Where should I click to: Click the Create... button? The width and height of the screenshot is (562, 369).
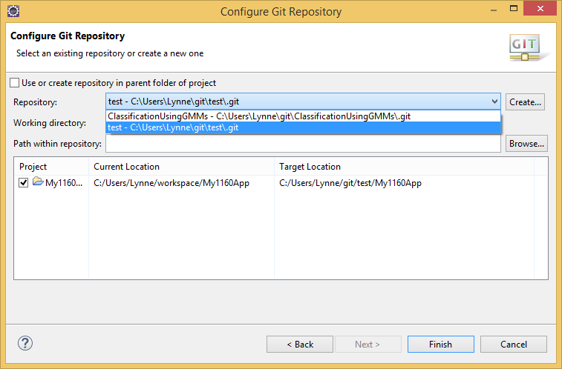525,102
